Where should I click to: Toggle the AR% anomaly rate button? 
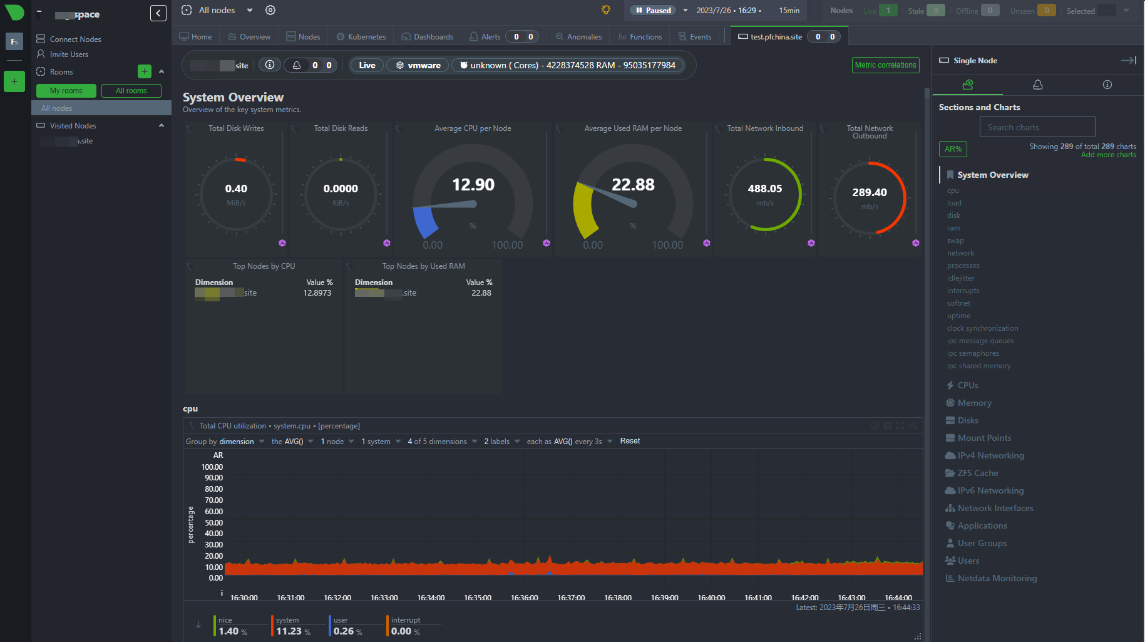pos(953,149)
